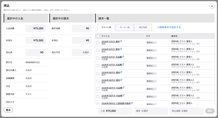Click the bottom bar 消込金額 未選択 summary

point(187,111)
